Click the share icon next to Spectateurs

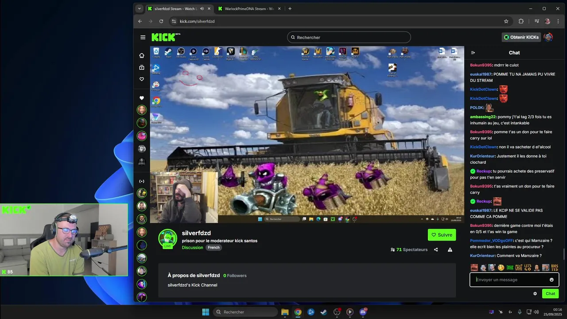point(436,250)
